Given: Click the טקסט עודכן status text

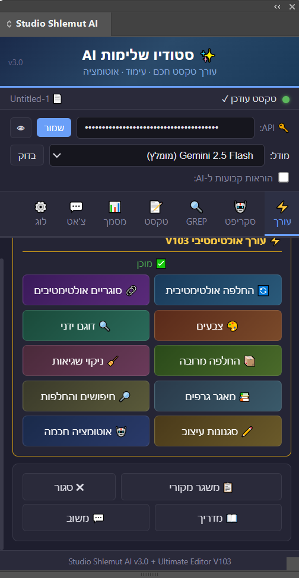Looking at the screenshot, I should [x=249, y=99].
